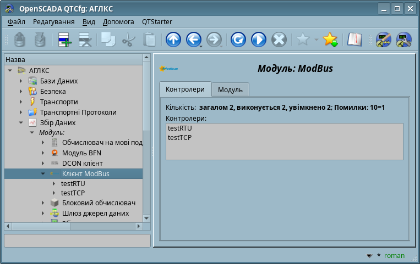The image size is (420, 264).
Task: Collapse the АГЛКС root node
Action: (10, 71)
